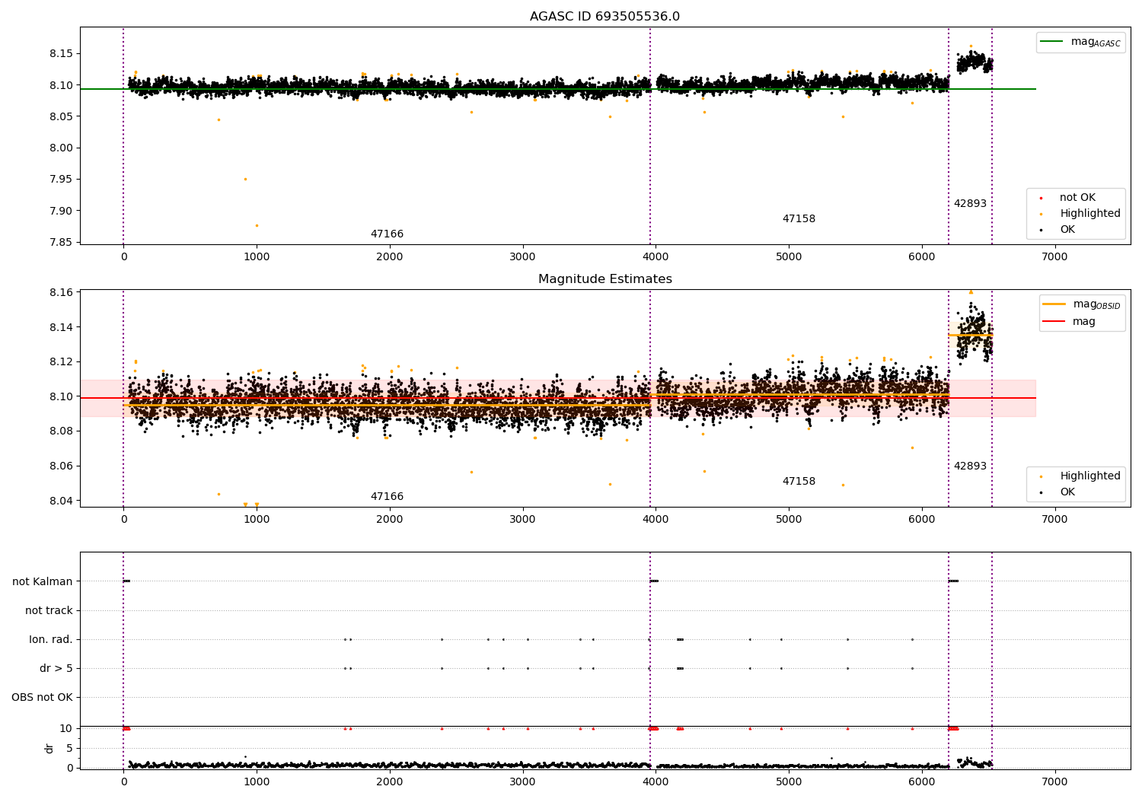Click the 'not track' row label

(49, 611)
